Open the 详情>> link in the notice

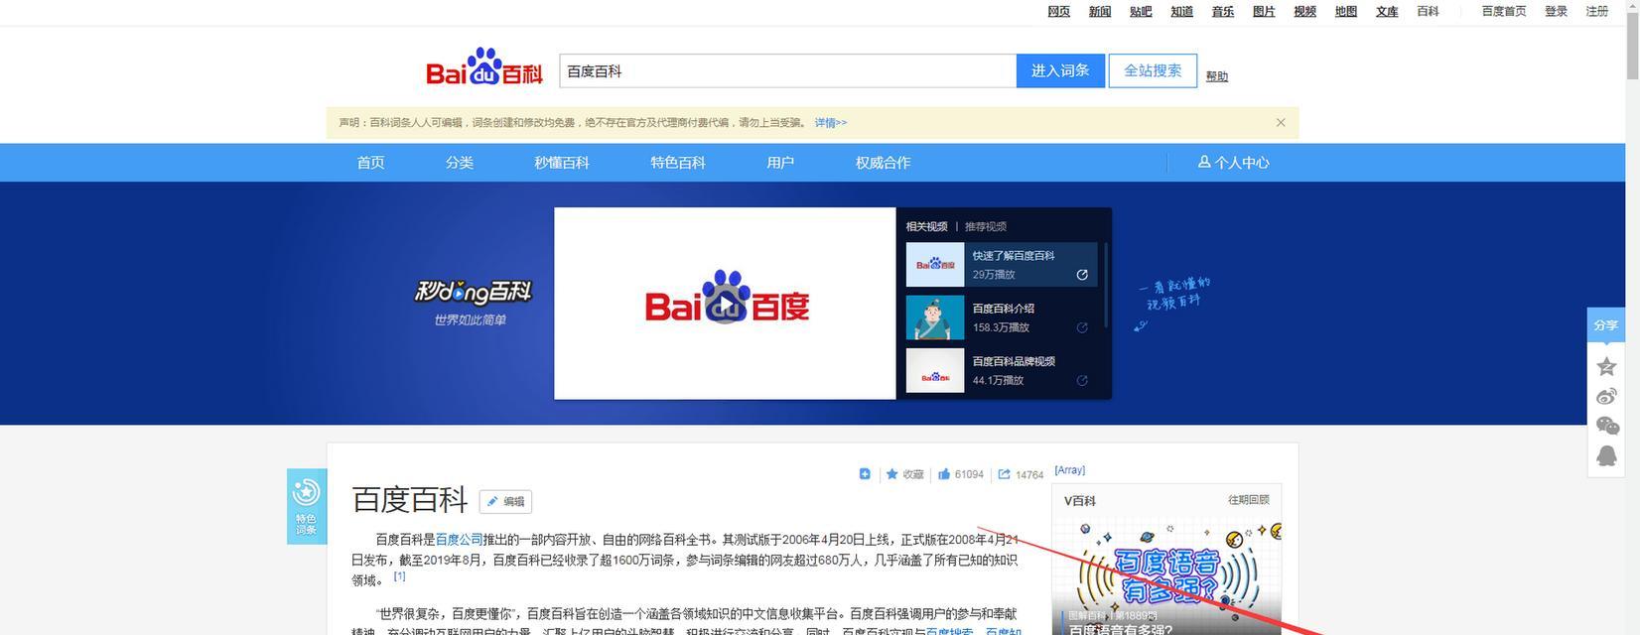(831, 123)
